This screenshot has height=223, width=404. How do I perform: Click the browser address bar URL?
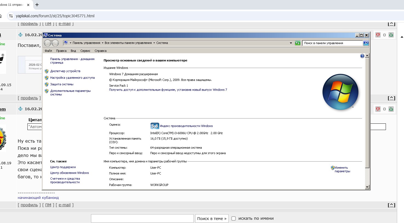tap(55, 16)
